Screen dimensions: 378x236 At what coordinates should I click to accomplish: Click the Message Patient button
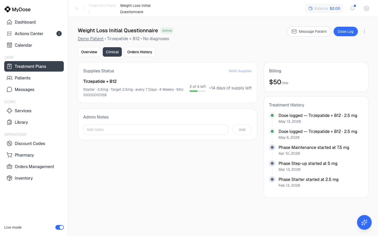(309, 31)
